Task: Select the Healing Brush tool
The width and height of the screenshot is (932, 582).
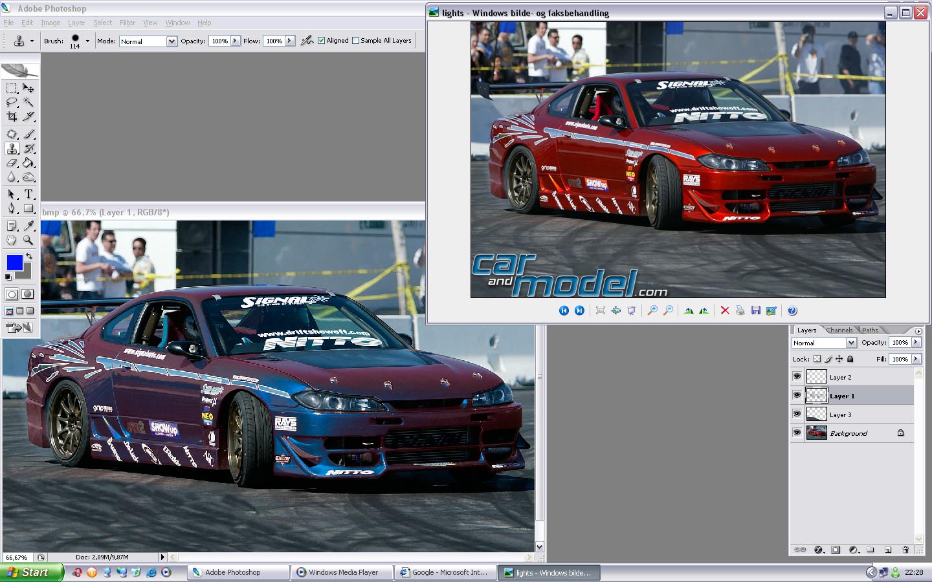Action: [12, 134]
